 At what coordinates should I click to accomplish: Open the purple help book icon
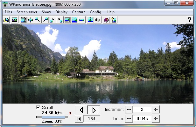[x=106, y=20]
